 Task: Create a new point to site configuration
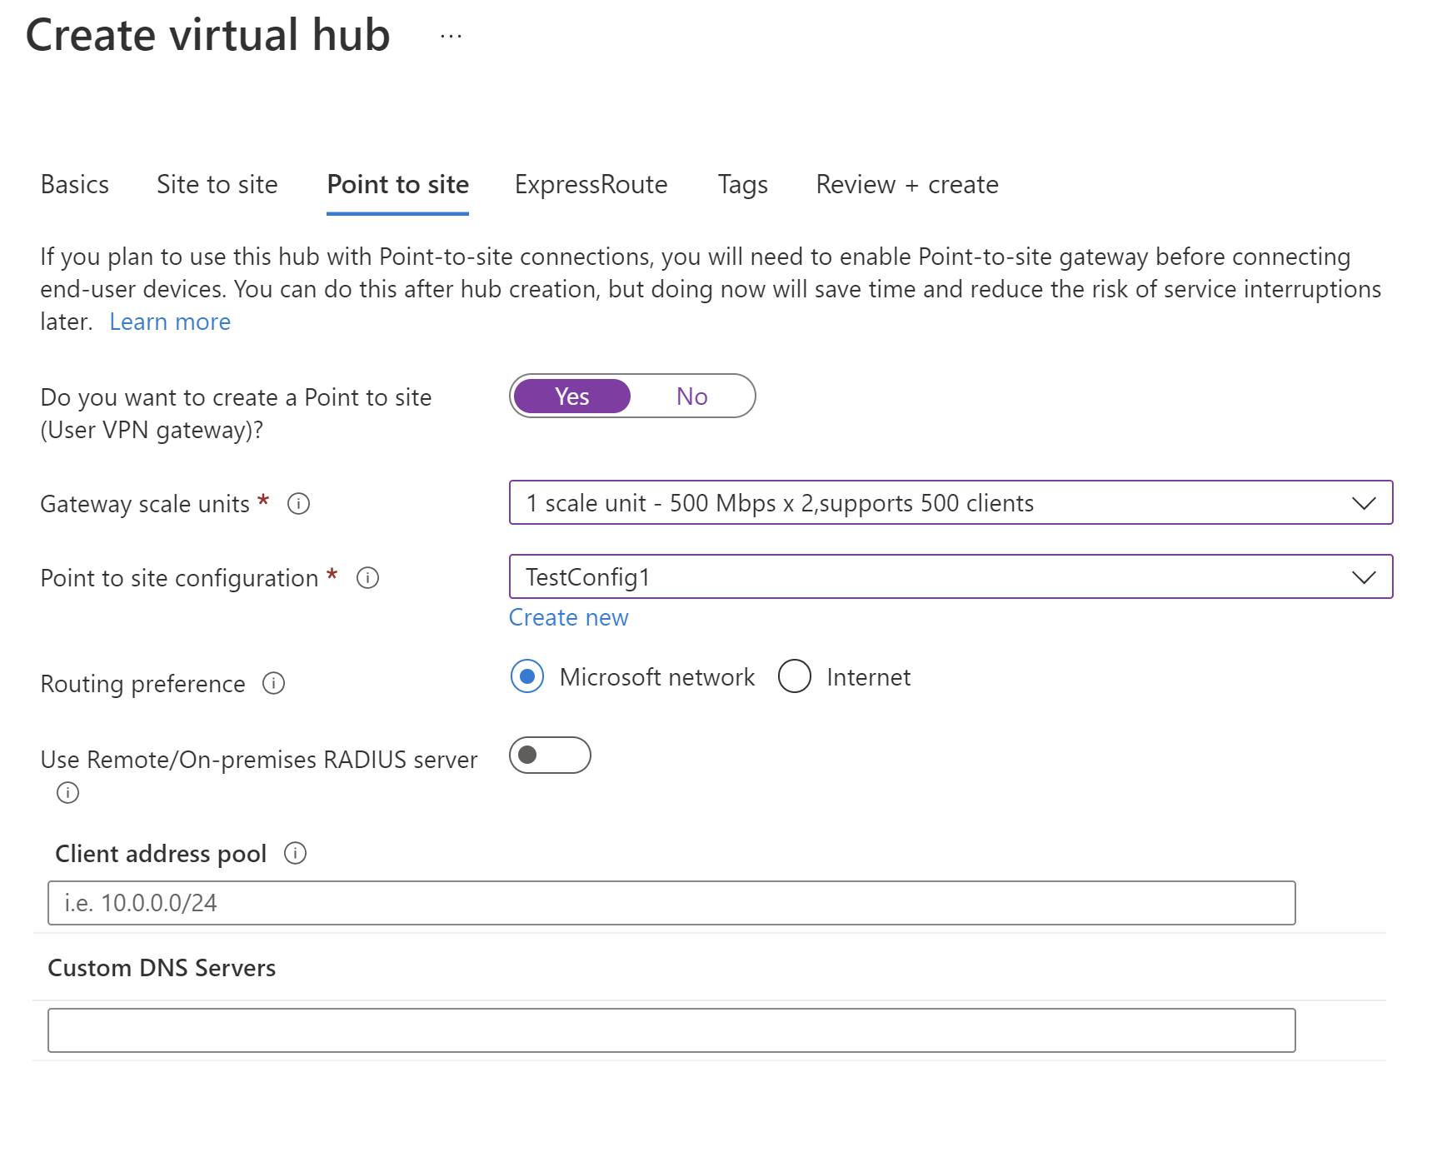pyautogui.click(x=568, y=617)
